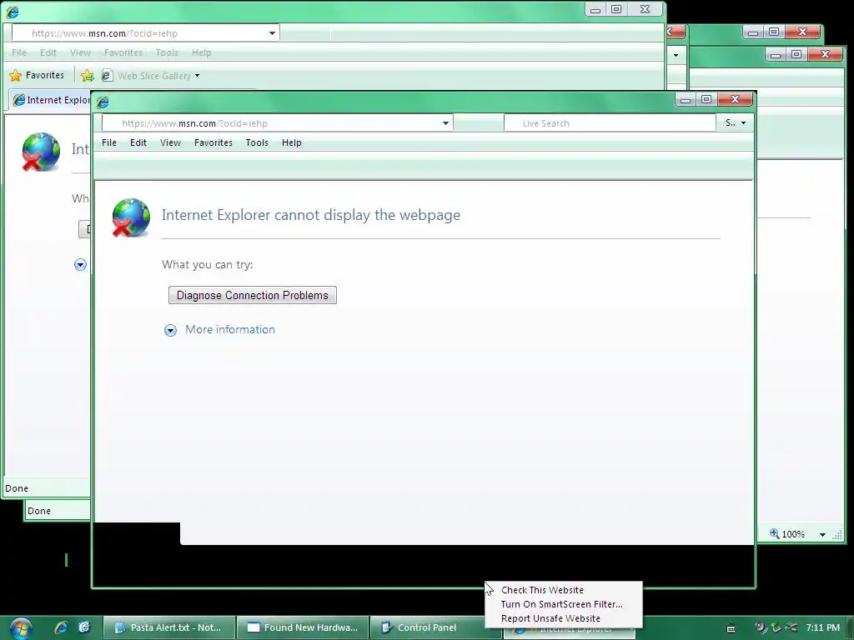This screenshot has width=854, height=640.
Task: Click the first system tray notification icon
Action: 761,627
